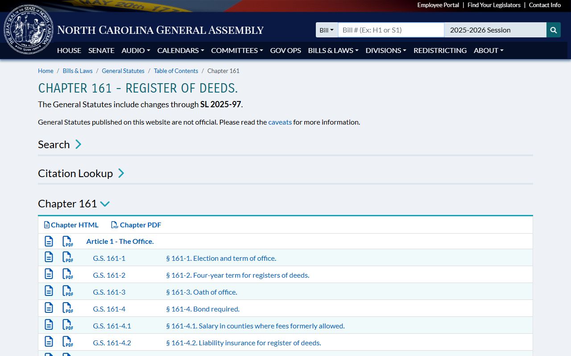Open § 161-4.1. Salary in counties link
Screen dimensions: 571x356
click(255, 326)
